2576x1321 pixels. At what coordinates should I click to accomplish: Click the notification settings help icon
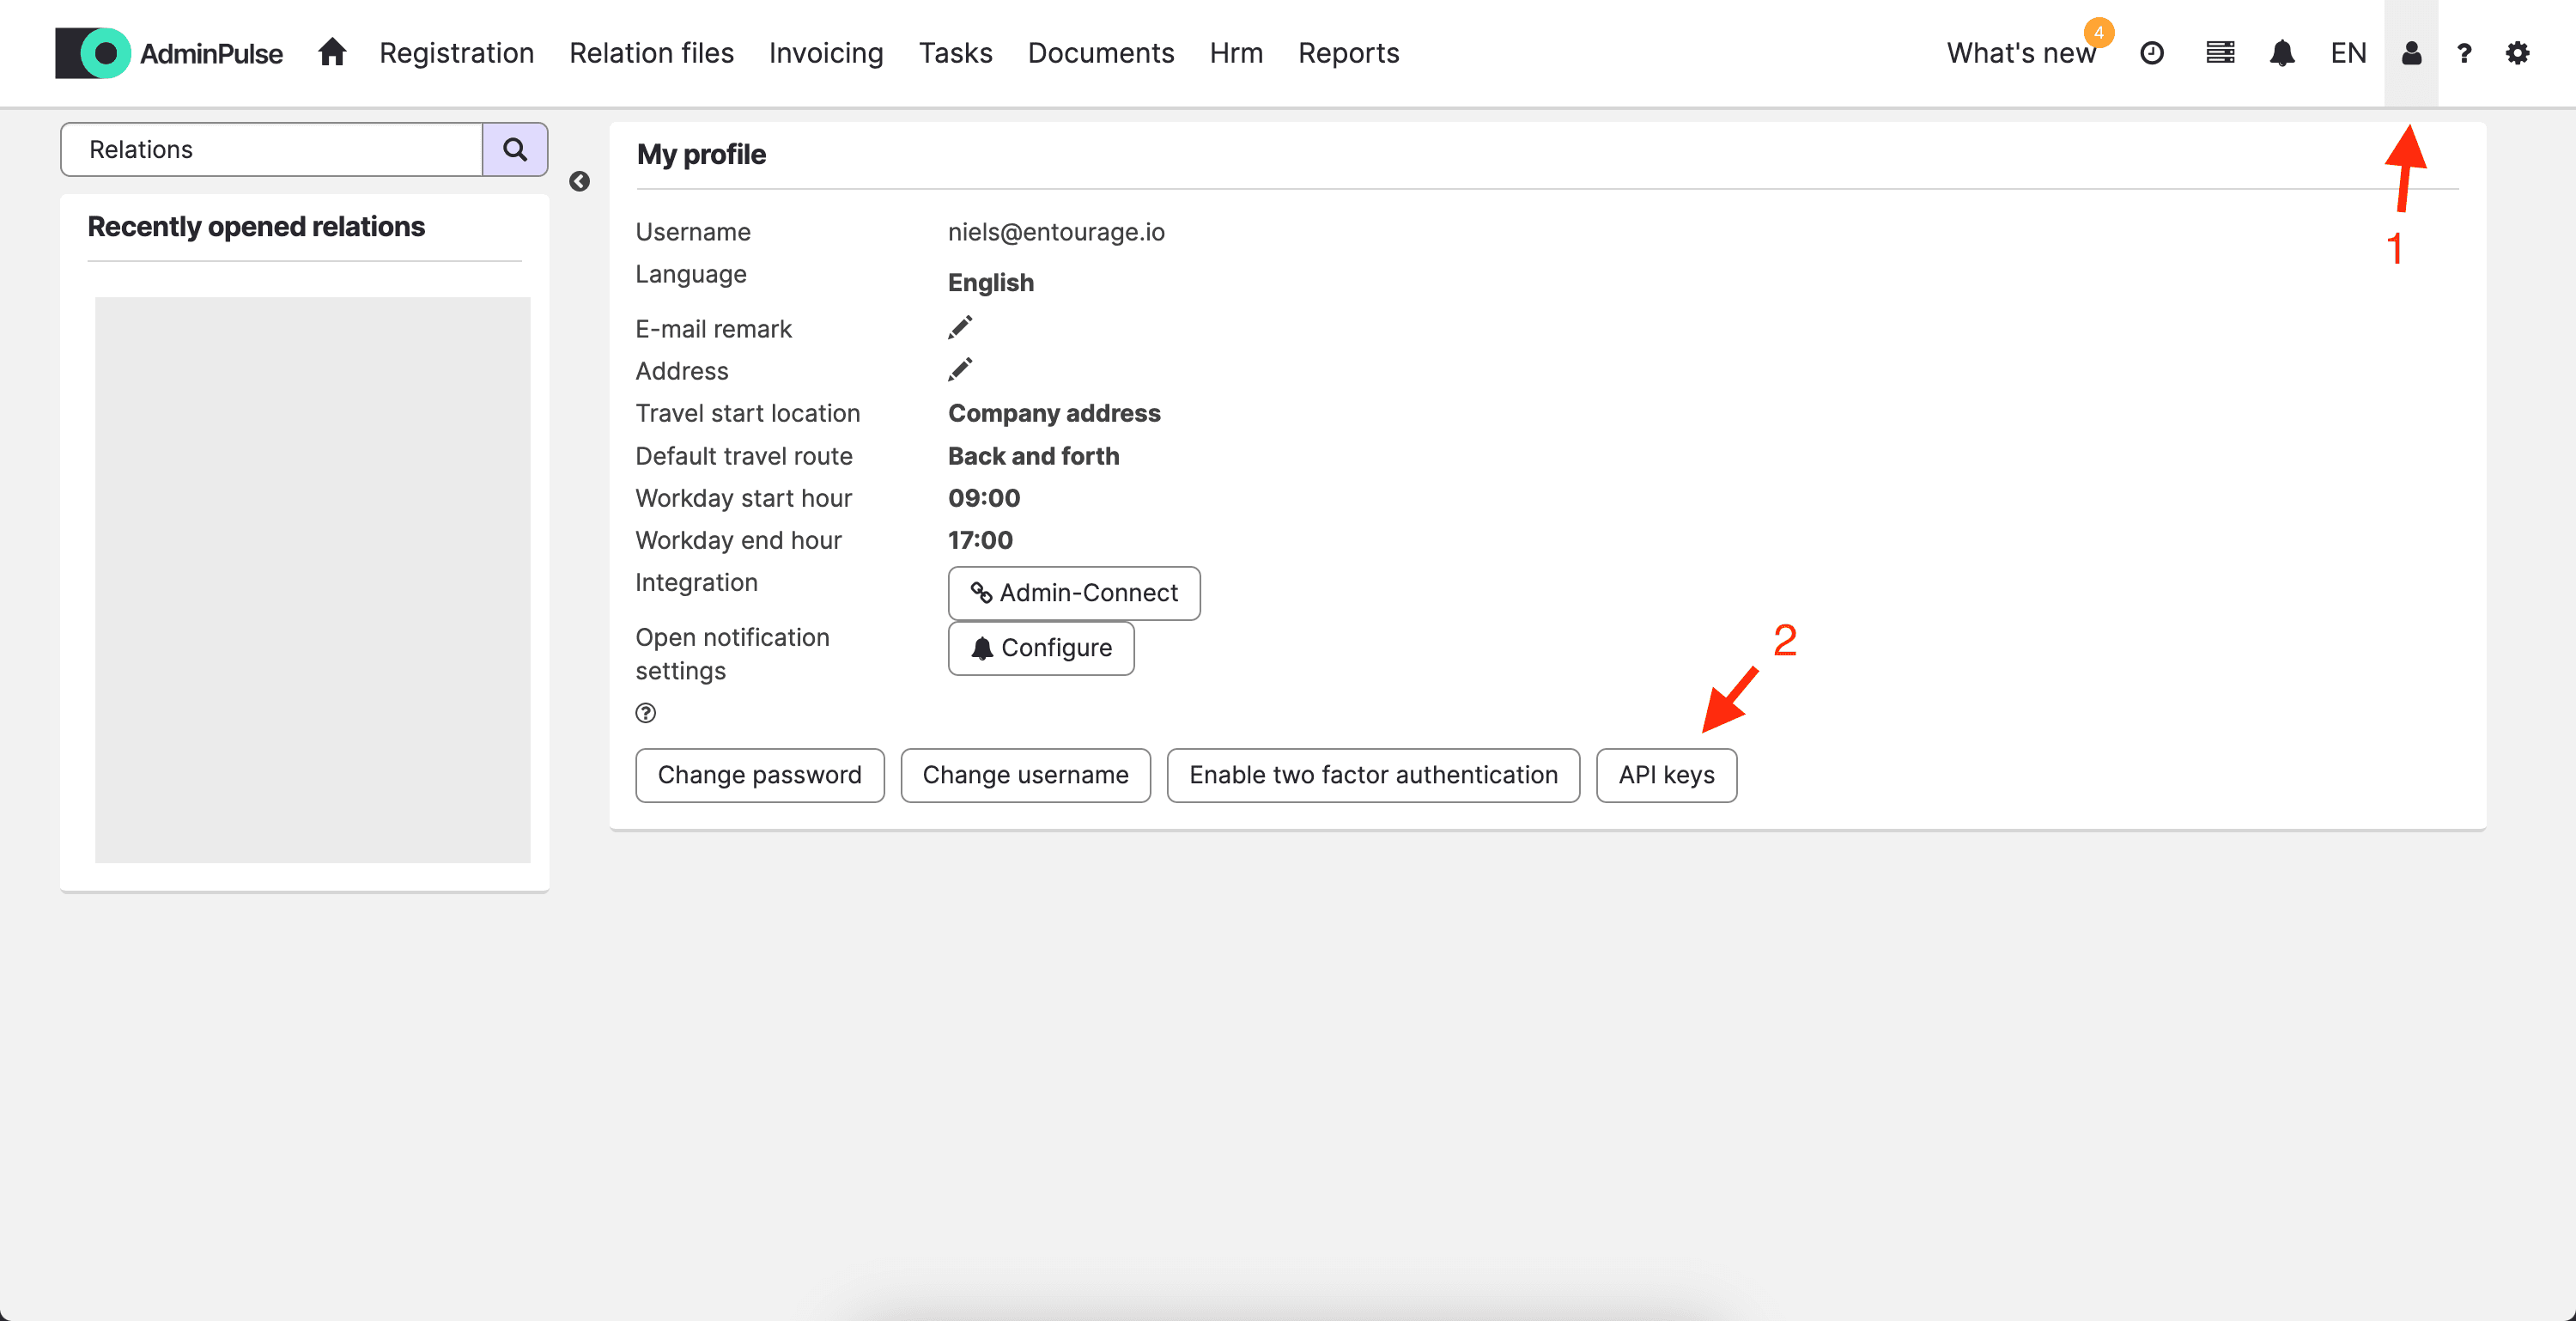645,713
